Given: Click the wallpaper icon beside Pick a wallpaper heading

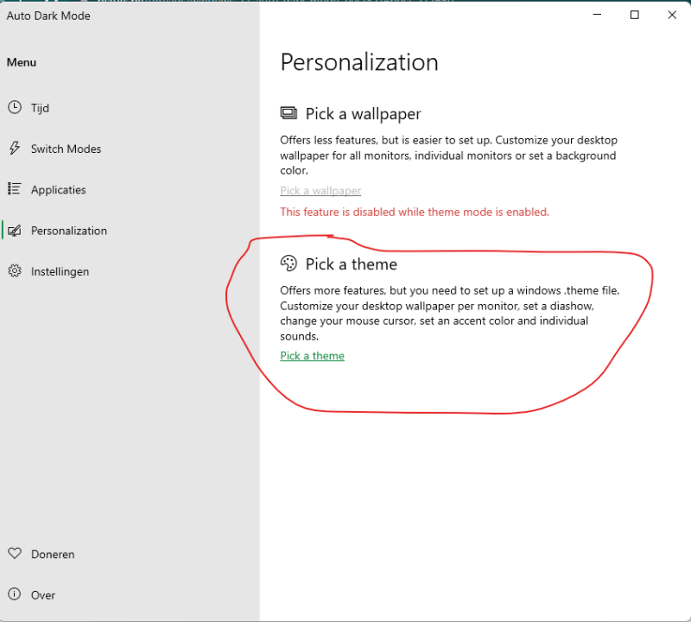Looking at the screenshot, I should (x=288, y=114).
